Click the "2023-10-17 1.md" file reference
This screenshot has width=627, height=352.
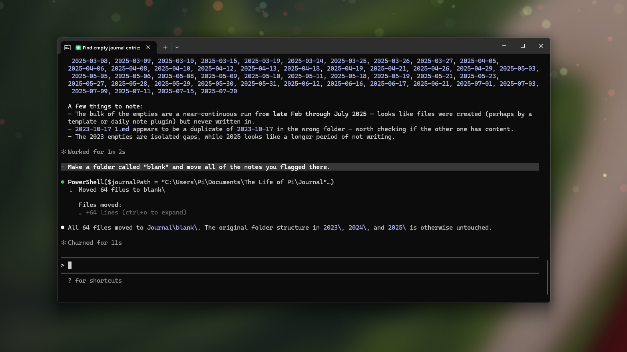pos(102,129)
